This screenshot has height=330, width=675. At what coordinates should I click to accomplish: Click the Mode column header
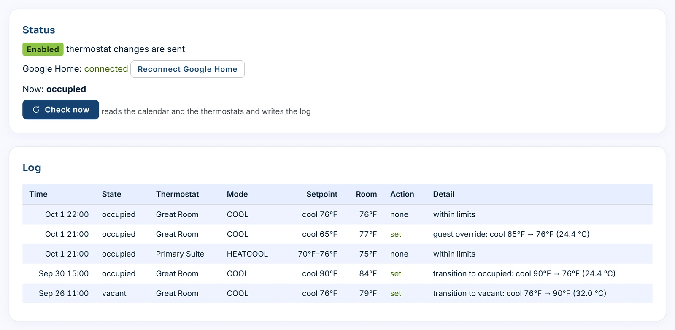[x=237, y=194]
